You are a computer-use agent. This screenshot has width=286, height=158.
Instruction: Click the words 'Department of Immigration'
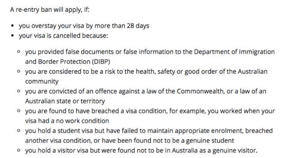234,52
